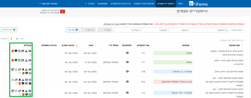
Task: Open בניית תבניות טפסים menu item
Action: tap(121, 3)
